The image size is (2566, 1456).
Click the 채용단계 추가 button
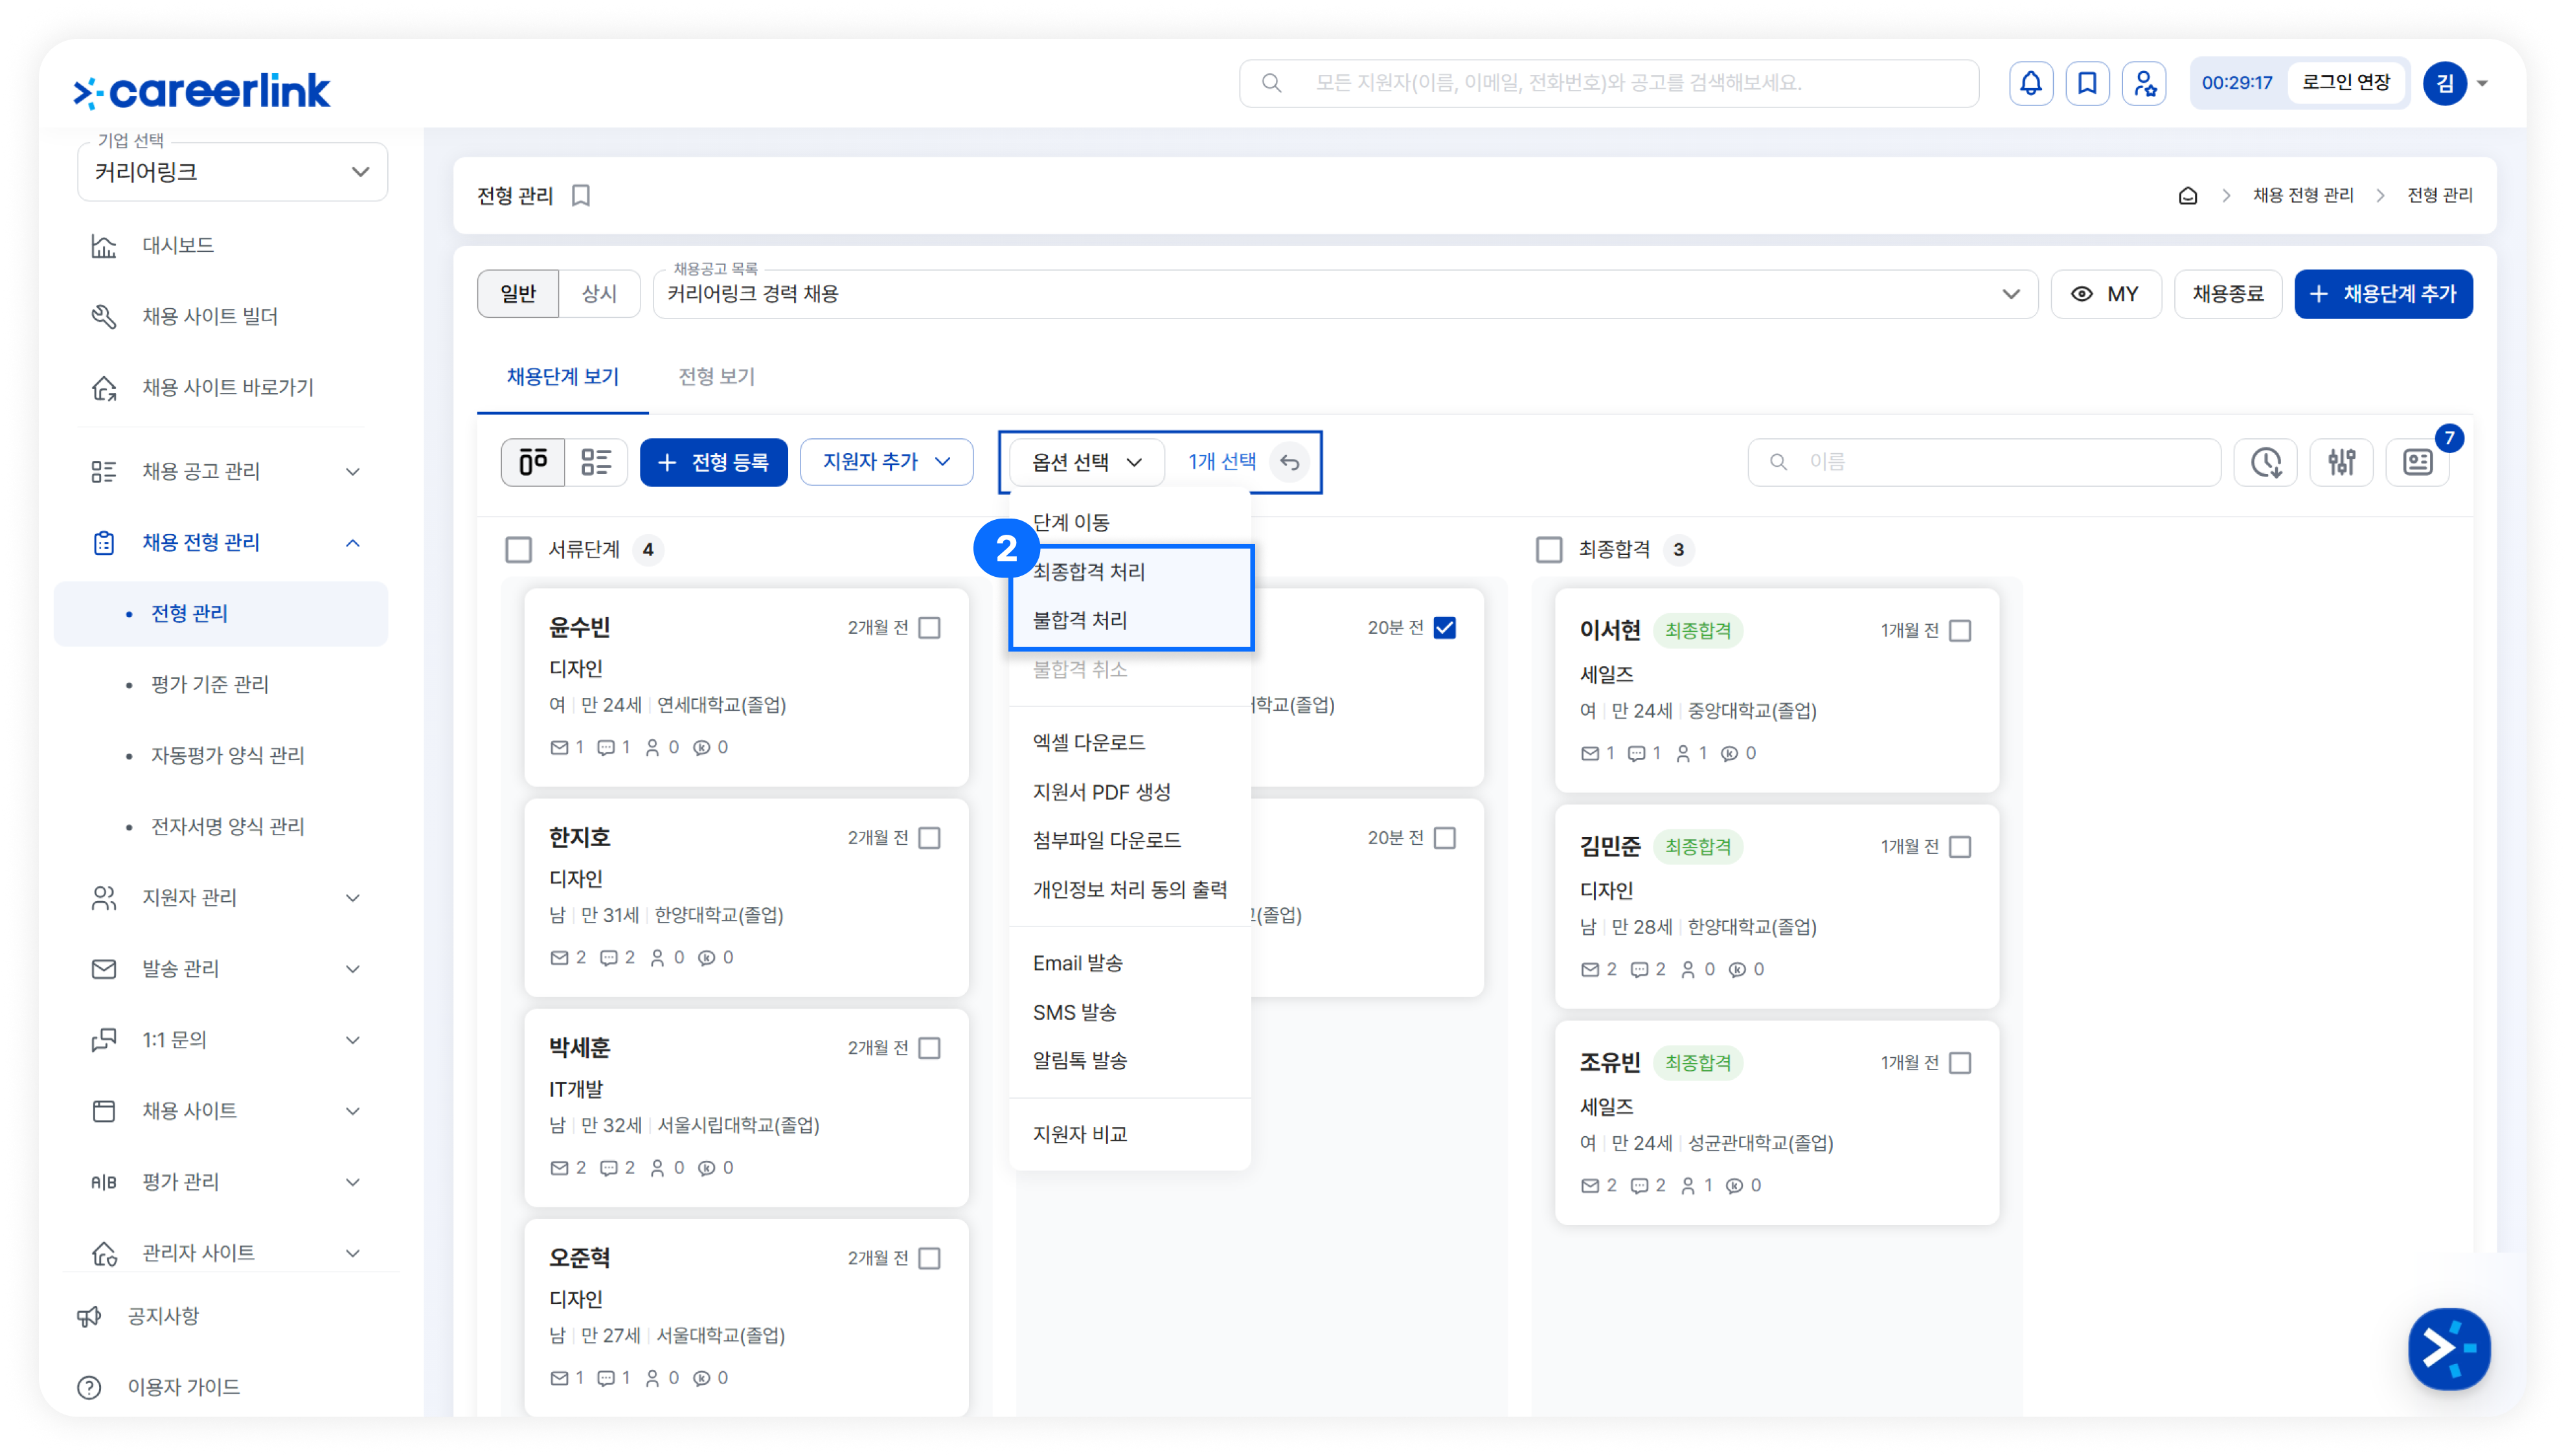tap(2383, 294)
